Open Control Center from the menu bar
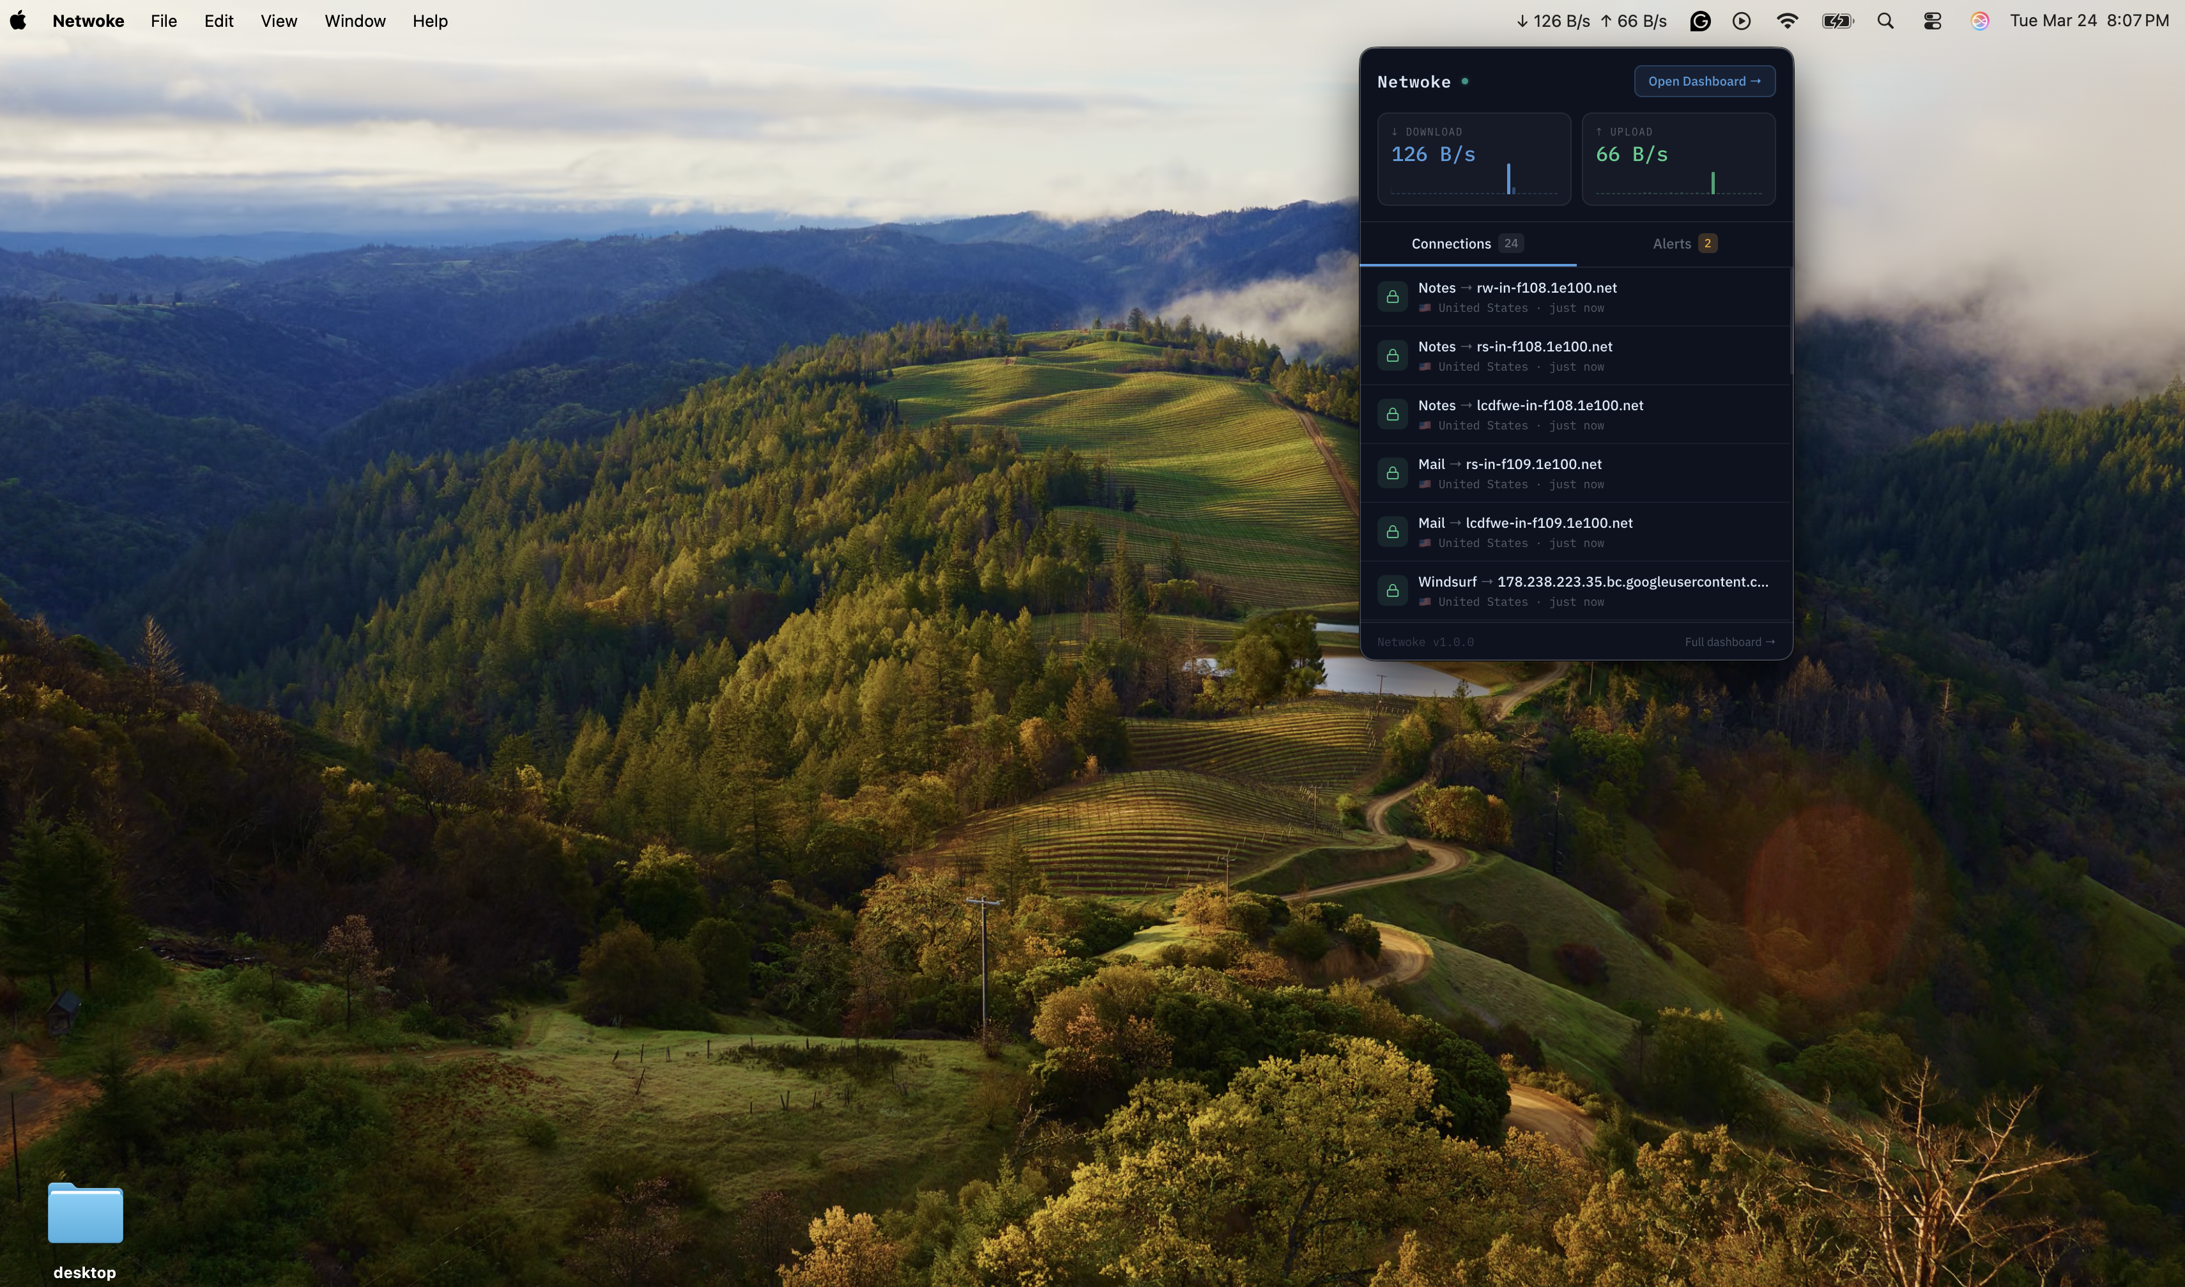 [x=1932, y=21]
